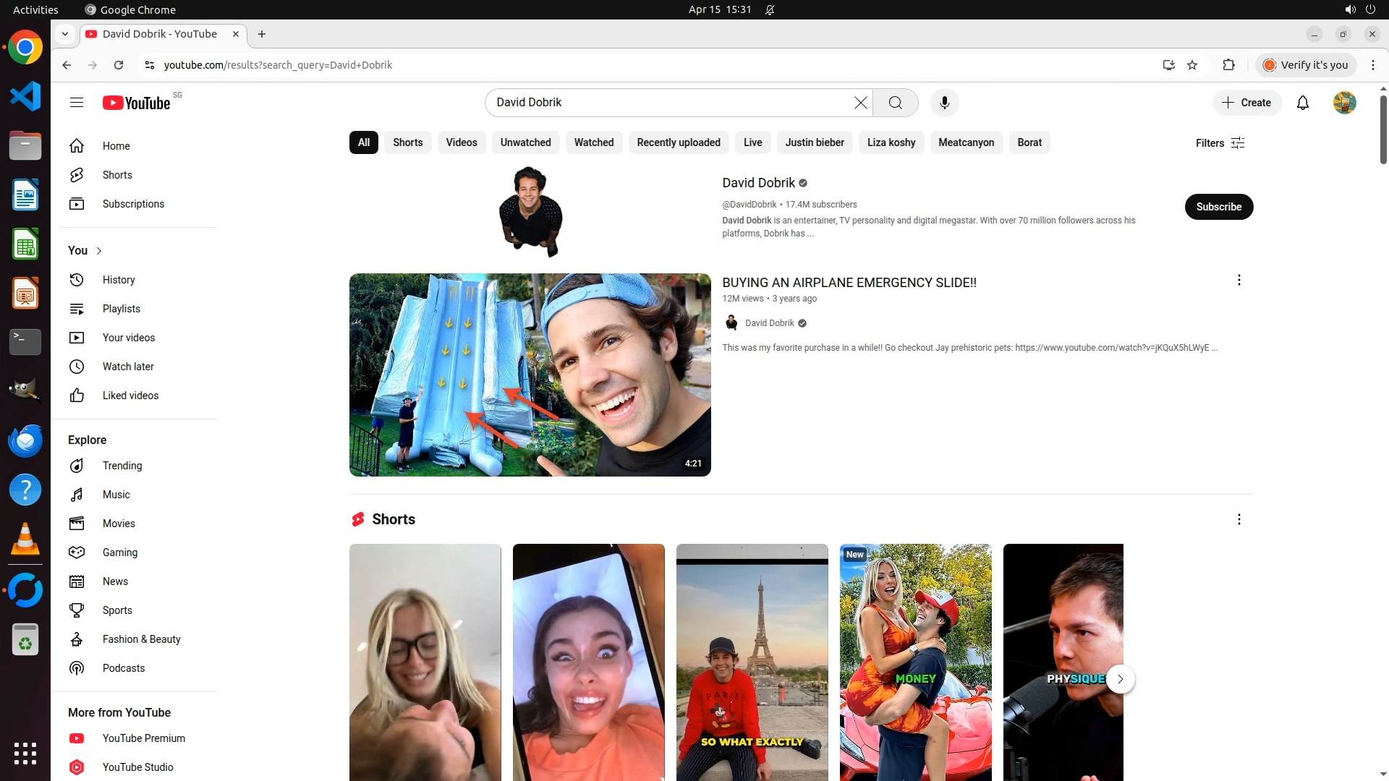Subscribe to the David Dobrik channel
Viewport: 1389px width, 781px height.
click(x=1218, y=207)
